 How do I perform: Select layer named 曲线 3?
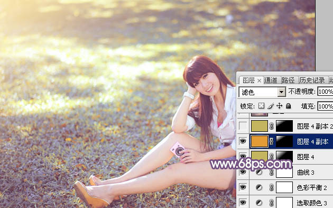click(x=306, y=172)
